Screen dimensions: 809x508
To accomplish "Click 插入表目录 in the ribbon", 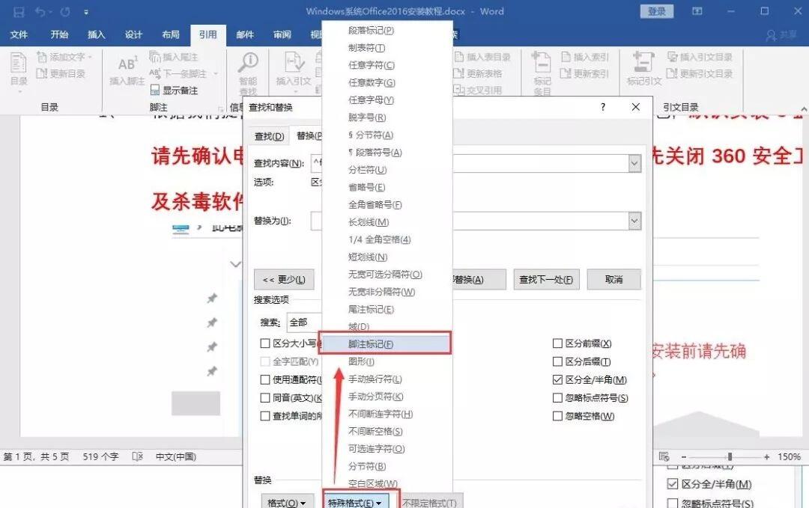I will [483, 57].
